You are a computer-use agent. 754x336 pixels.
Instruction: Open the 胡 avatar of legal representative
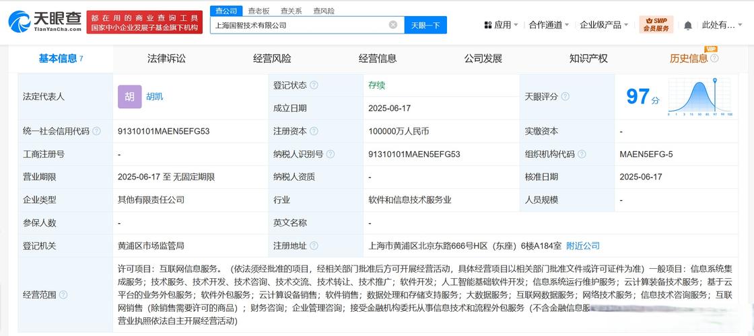point(130,97)
